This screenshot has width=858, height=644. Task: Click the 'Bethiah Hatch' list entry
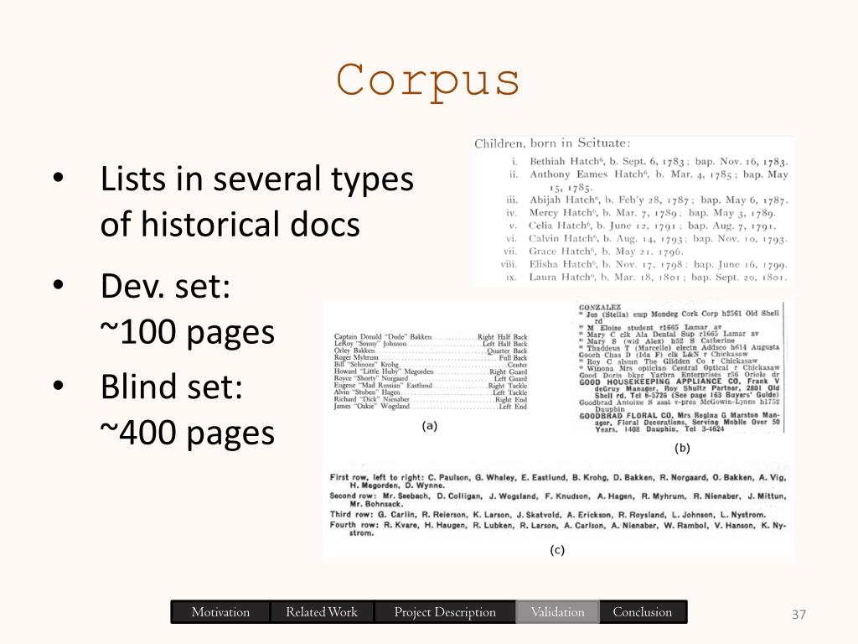[x=650, y=162]
